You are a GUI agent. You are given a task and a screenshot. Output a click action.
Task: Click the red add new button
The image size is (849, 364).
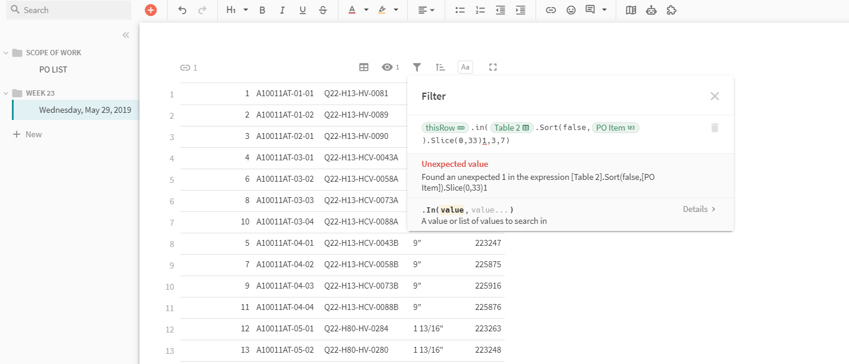(x=151, y=10)
